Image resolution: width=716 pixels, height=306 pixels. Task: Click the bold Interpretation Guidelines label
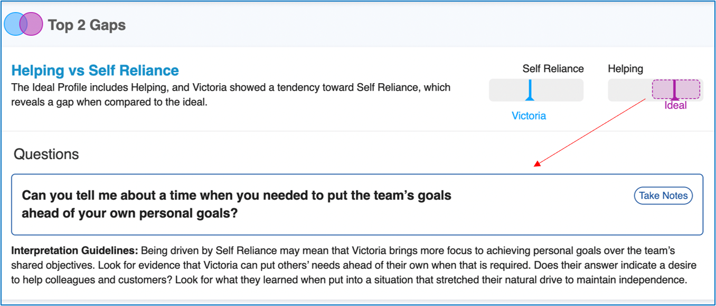click(74, 251)
